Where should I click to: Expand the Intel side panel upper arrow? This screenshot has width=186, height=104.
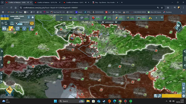(x=2, y=51)
